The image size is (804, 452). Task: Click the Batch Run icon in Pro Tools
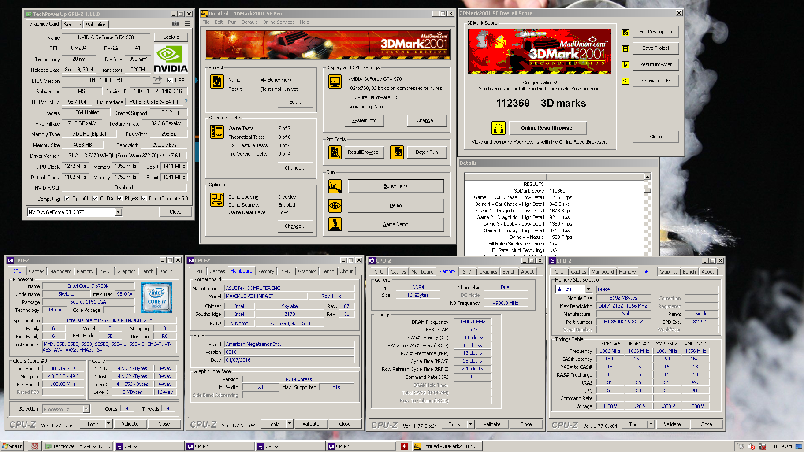pos(397,152)
